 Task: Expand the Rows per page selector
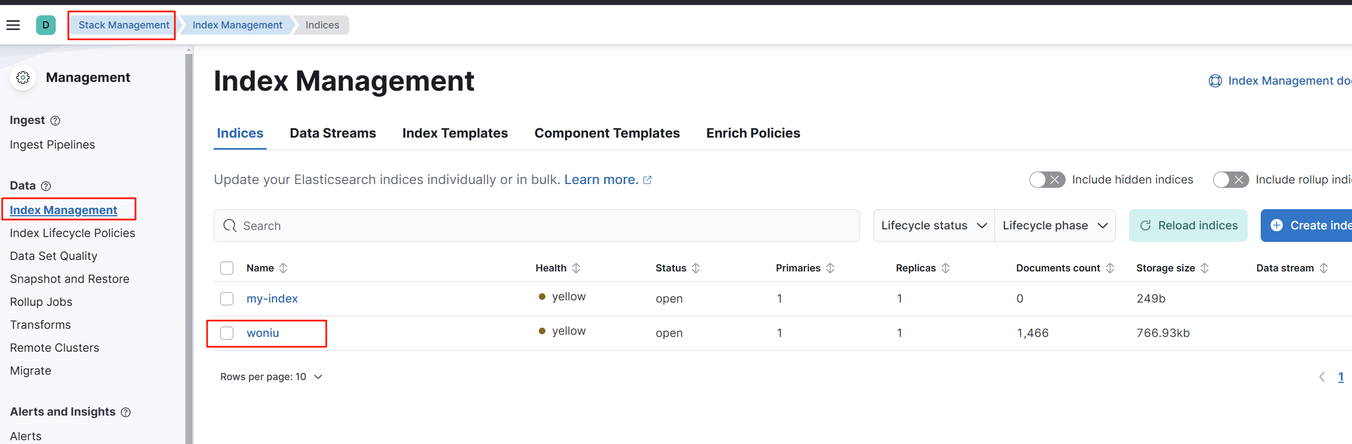(x=271, y=377)
